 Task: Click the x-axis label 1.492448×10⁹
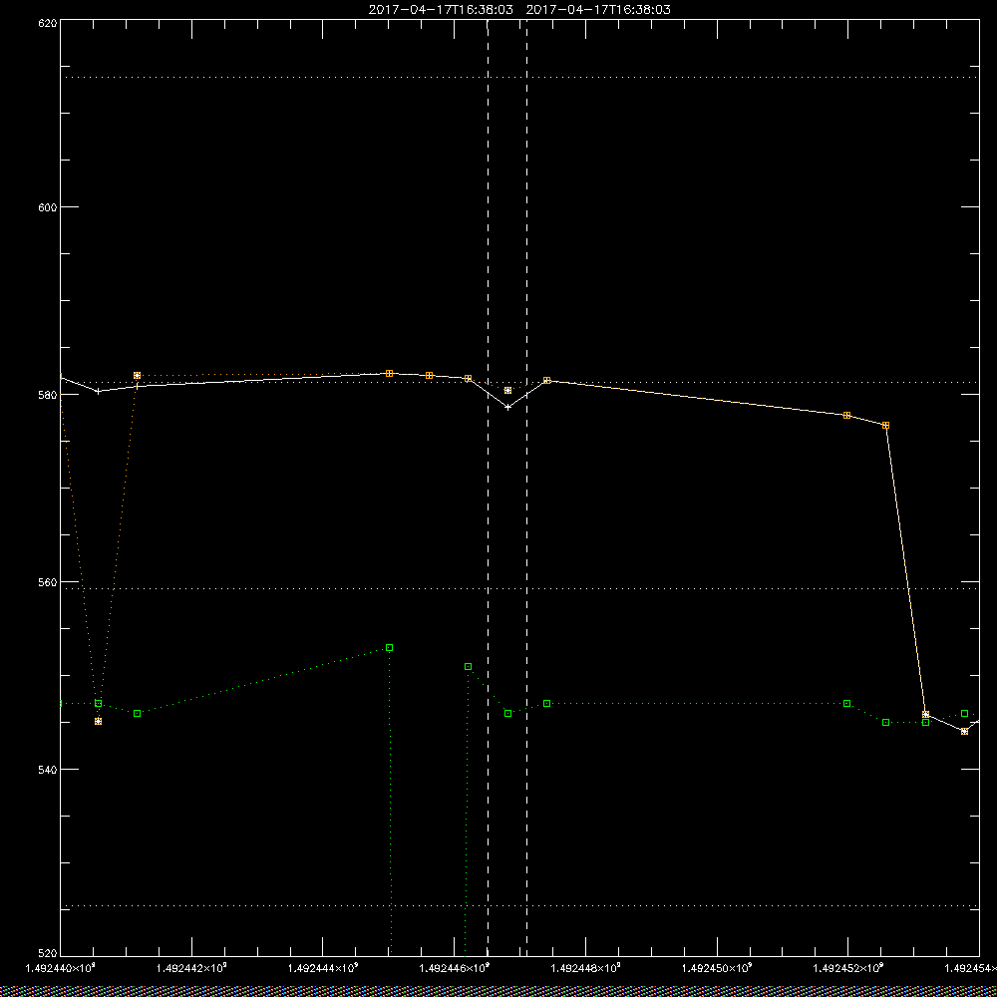(586, 968)
